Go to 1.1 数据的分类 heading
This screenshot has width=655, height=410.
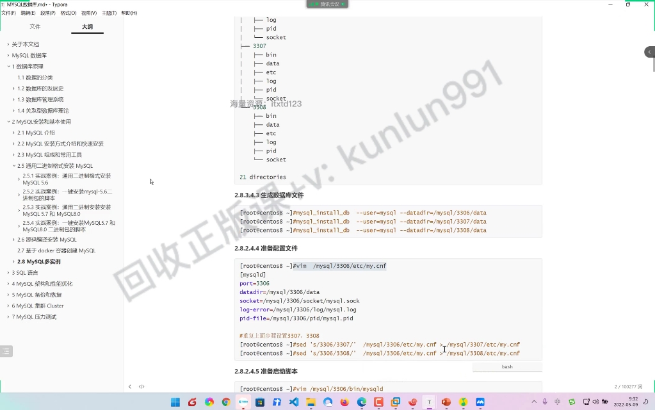(35, 78)
